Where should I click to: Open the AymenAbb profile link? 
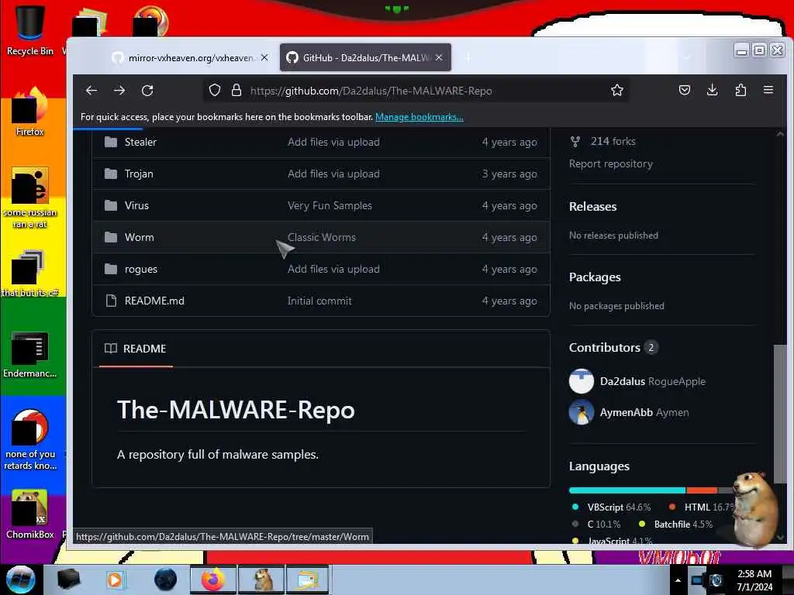627,412
